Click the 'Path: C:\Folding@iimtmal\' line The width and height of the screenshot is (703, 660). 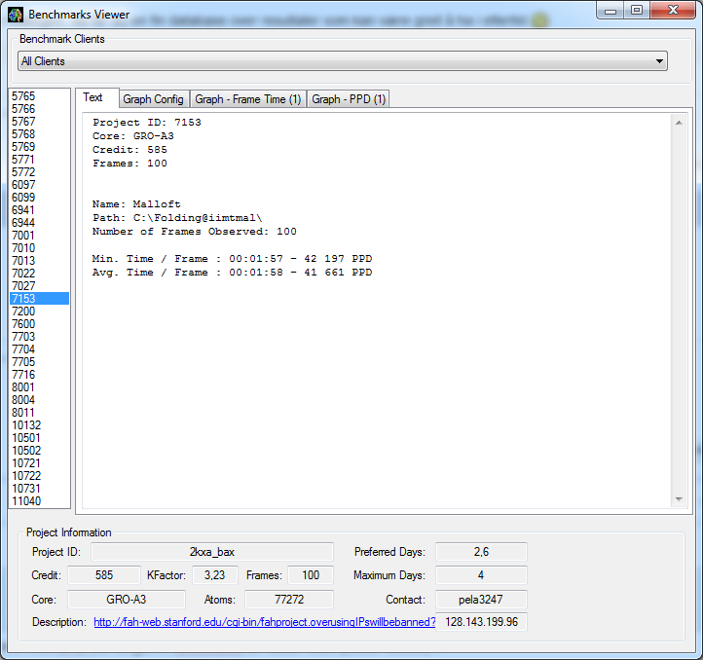pyautogui.click(x=177, y=218)
